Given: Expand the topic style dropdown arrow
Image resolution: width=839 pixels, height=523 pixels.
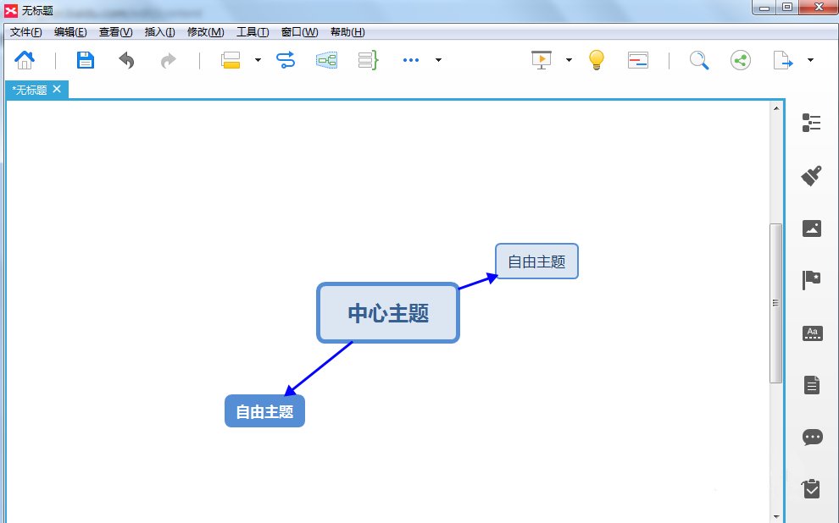Looking at the screenshot, I should click(258, 60).
